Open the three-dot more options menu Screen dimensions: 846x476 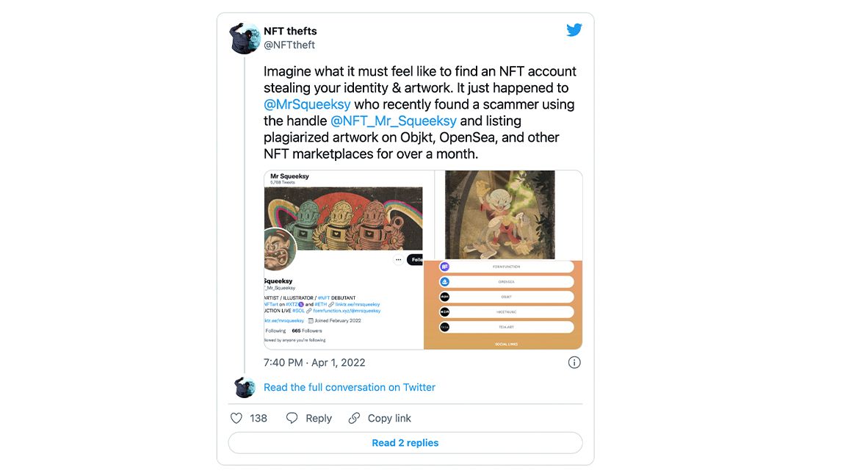(x=398, y=259)
